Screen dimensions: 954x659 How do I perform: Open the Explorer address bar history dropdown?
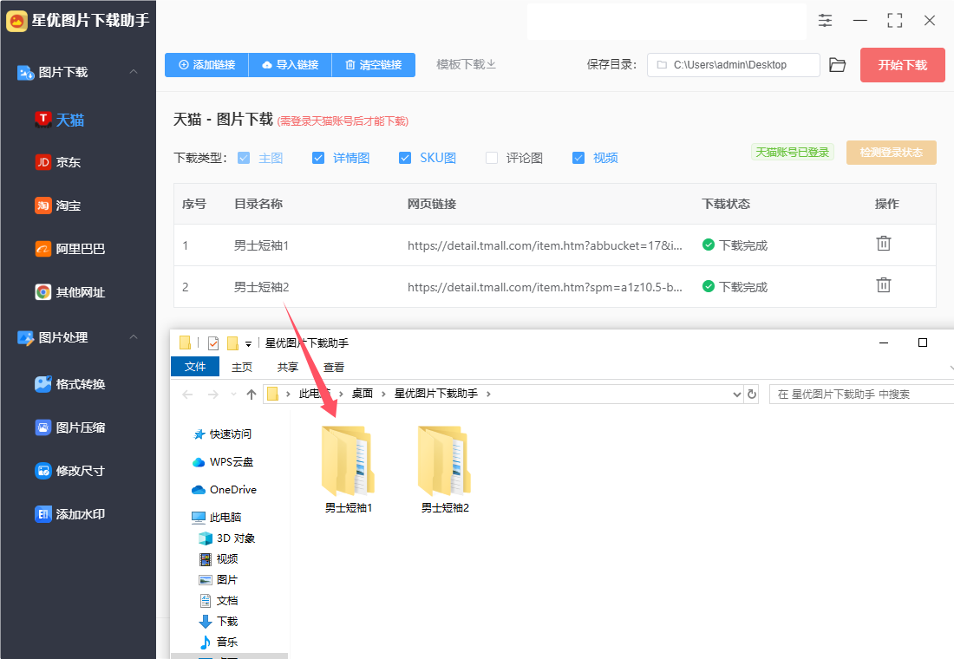pyautogui.click(x=737, y=395)
